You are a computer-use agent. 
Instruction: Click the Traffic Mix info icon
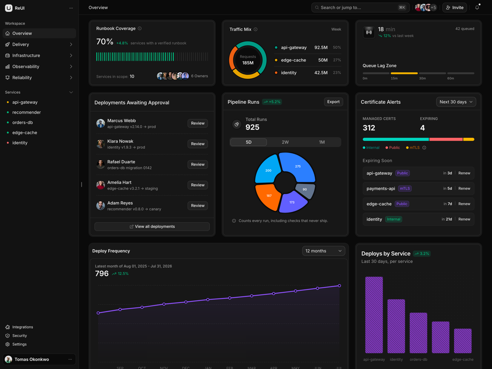click(x=255, y=29)
